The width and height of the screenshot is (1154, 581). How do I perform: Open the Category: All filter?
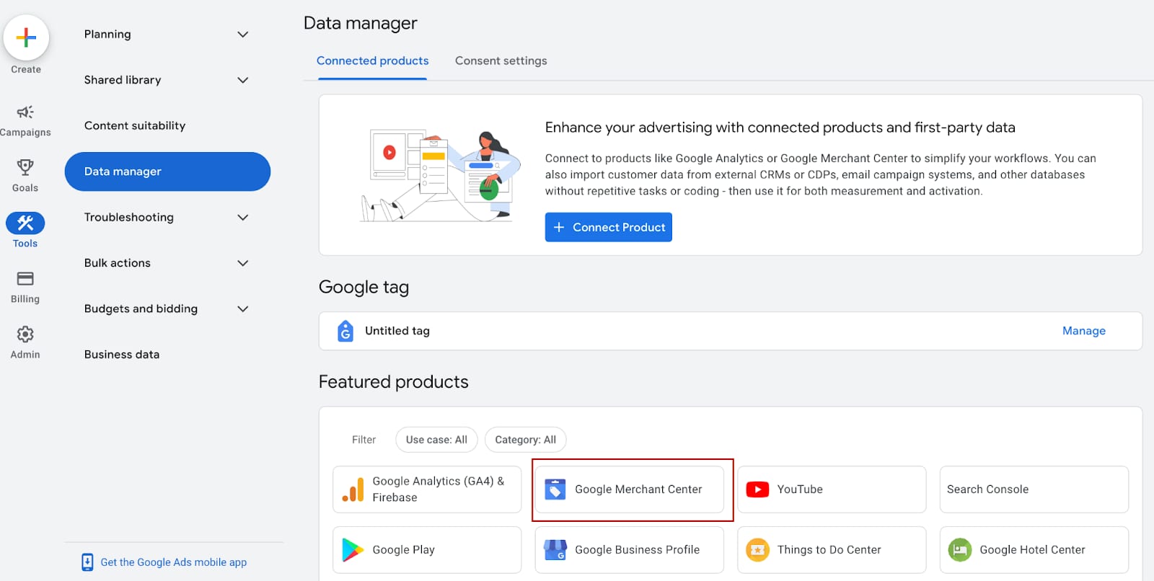(525, 440)
